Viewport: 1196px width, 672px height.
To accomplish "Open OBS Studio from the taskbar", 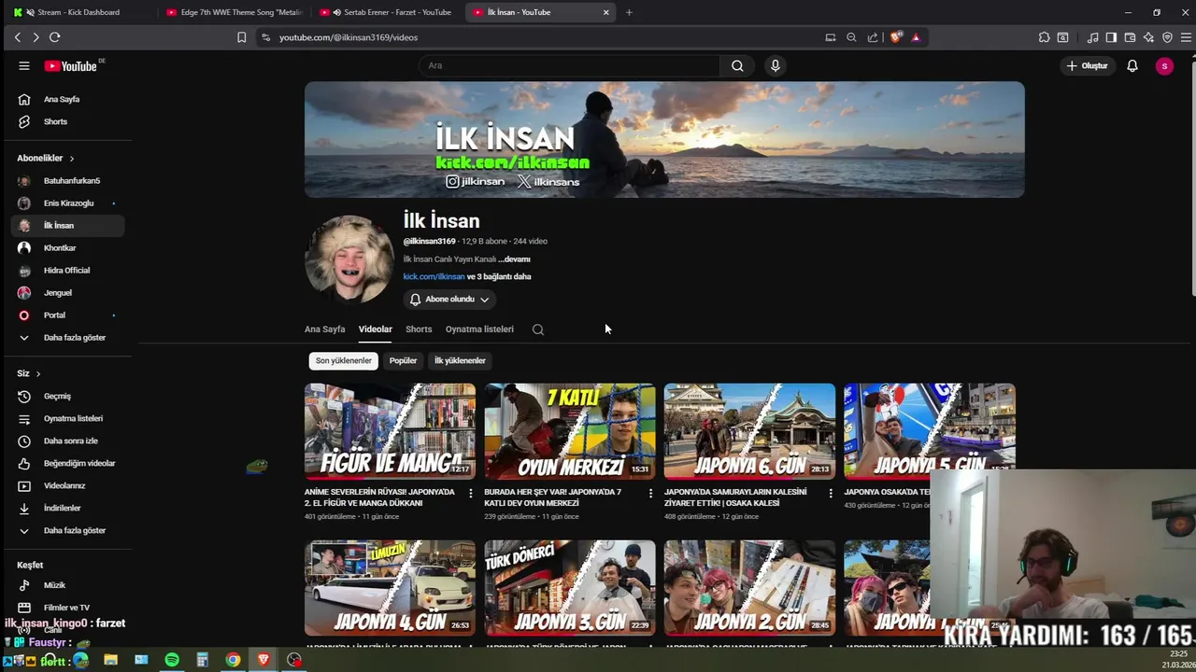I will point(294,660).
